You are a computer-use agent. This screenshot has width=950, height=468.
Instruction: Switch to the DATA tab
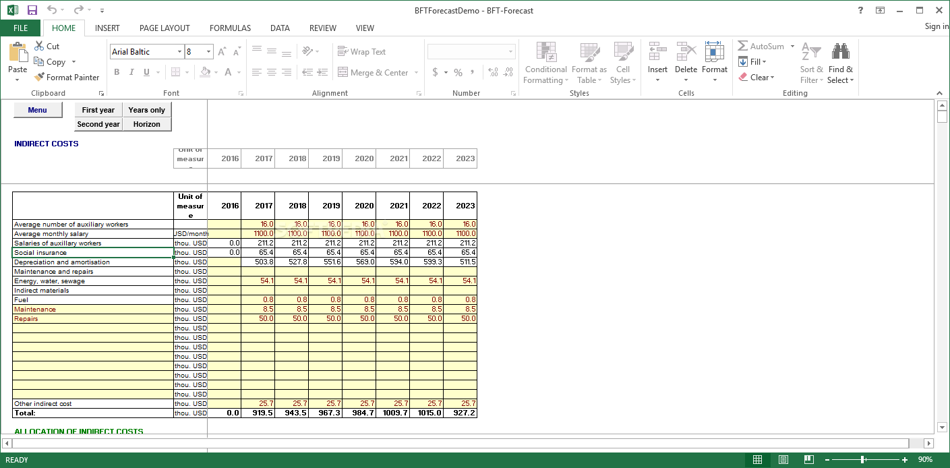click(280, 28)
